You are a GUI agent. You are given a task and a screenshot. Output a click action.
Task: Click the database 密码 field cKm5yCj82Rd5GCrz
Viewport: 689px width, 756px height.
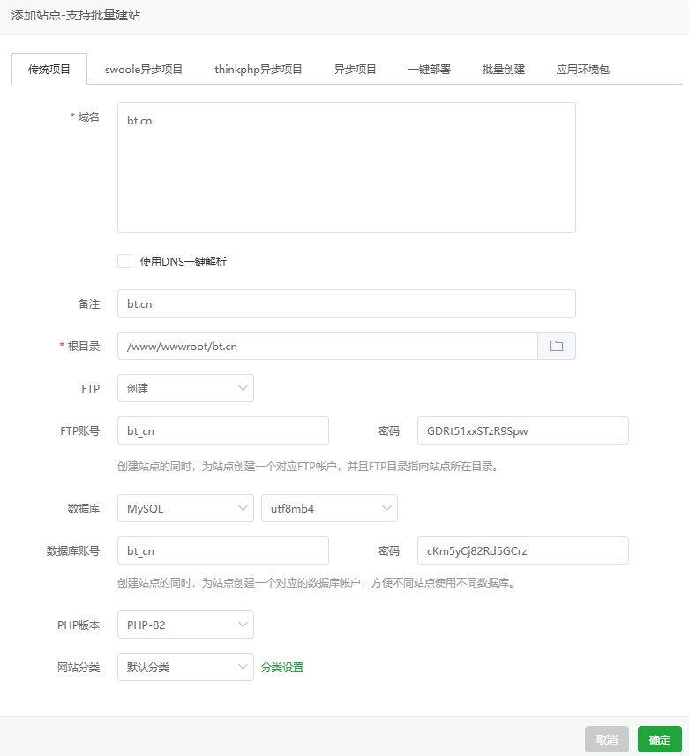[523, 550]
